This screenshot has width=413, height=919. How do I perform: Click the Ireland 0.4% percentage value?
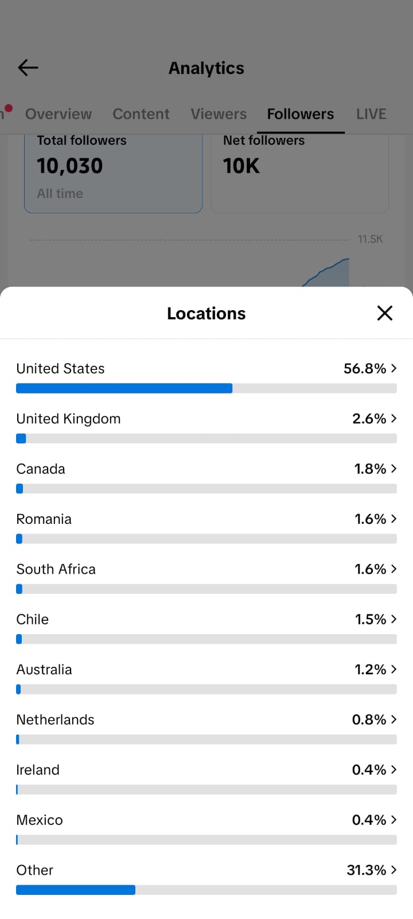tap(369, 770)
